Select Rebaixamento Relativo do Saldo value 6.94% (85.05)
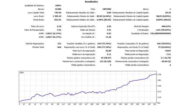Viewport: 189px width, 110px height. [x=104, y=20]
